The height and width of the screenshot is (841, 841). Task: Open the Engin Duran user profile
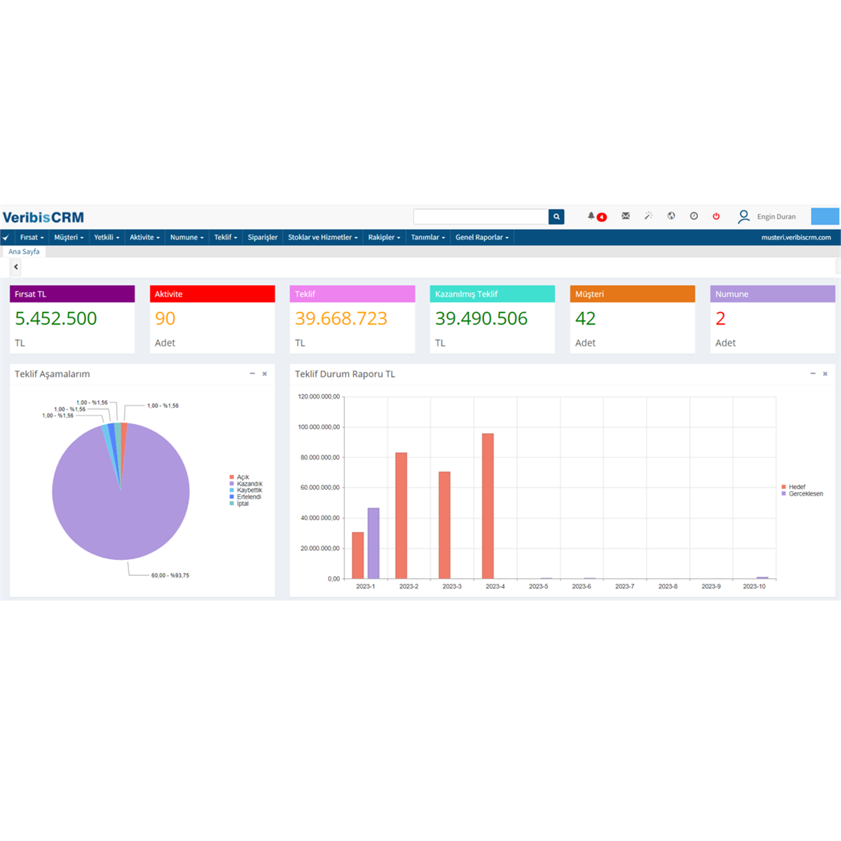pyautogui.click(x=767, y=217)
